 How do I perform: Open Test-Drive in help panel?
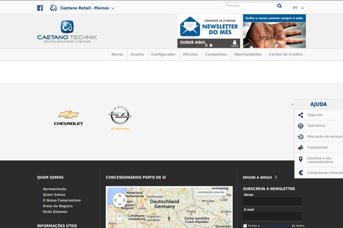click(x=316, y=125)
